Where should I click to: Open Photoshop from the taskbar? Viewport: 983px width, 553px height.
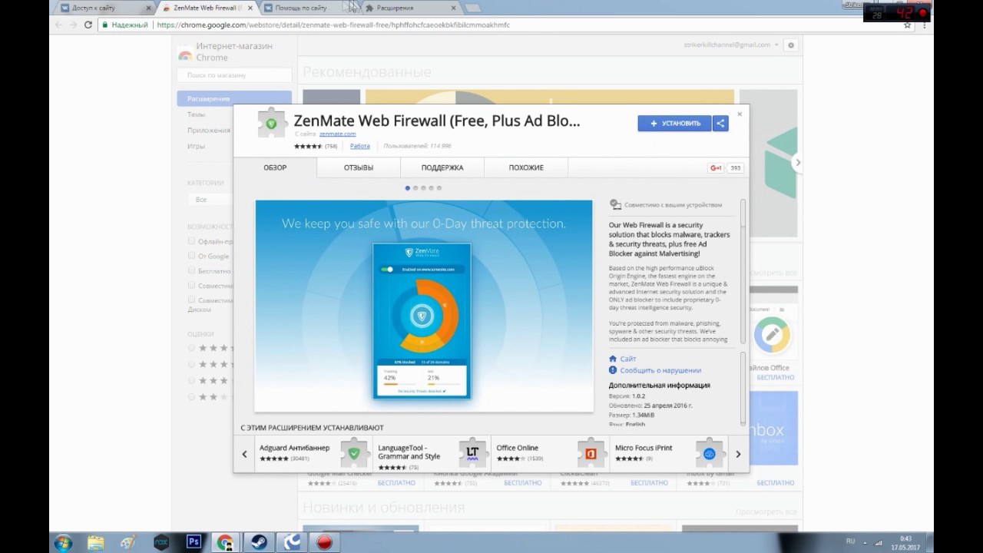(x=194, y=541)
